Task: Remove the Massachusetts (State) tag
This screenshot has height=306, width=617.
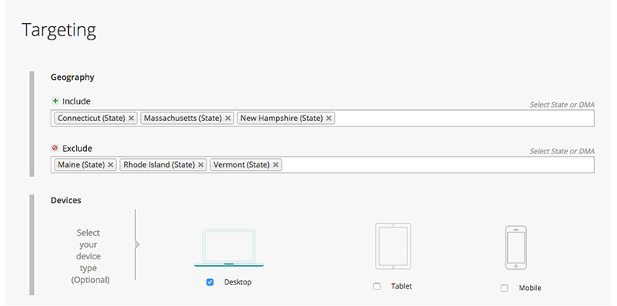Action: [x=228, y=119]
